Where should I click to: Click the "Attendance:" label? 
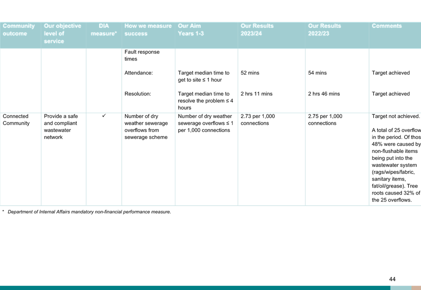click(x=138, y=73)
